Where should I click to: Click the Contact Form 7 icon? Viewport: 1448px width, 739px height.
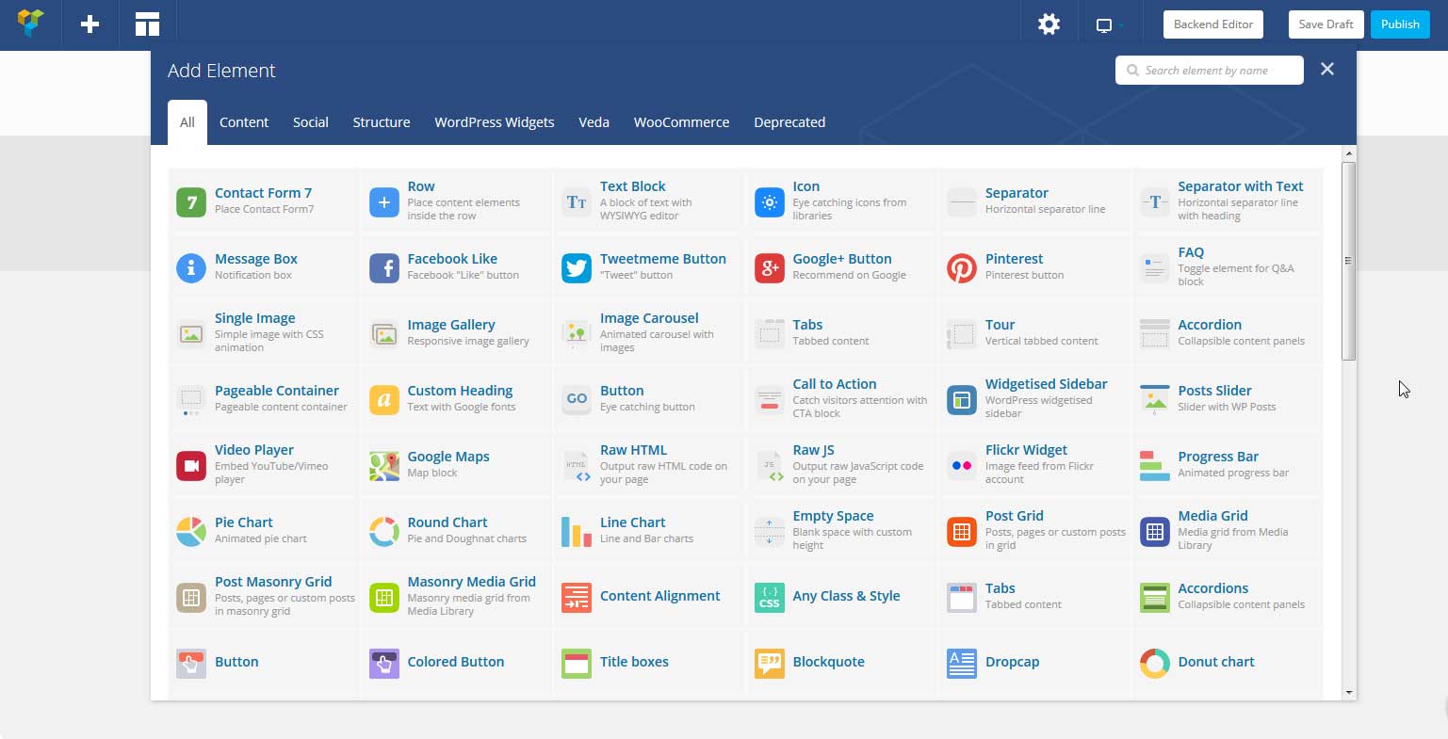tap(191, 201)
